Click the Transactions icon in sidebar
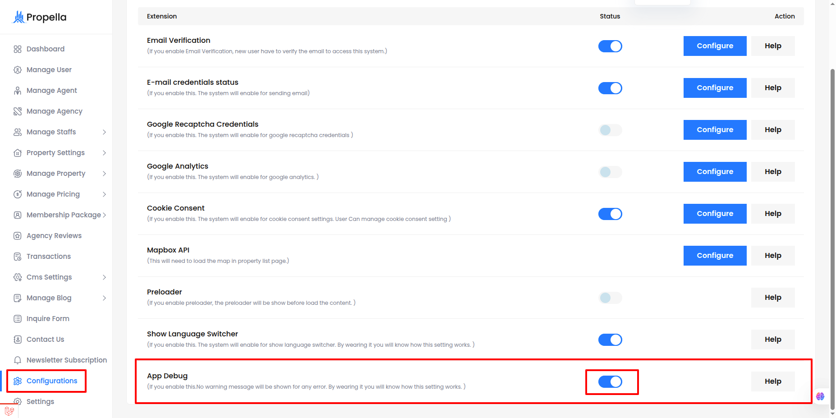836x418 pixels. [x=18, y=257]
